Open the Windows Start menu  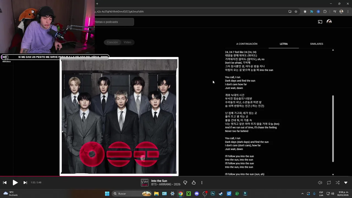[x=107, y=194]
